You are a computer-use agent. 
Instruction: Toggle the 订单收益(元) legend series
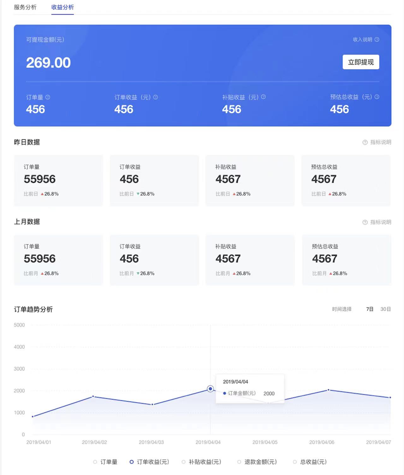coord(149,462)
